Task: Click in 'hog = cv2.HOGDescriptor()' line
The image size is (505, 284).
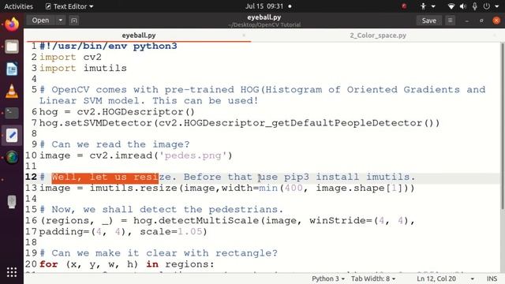Action: (x=117, y=112)
